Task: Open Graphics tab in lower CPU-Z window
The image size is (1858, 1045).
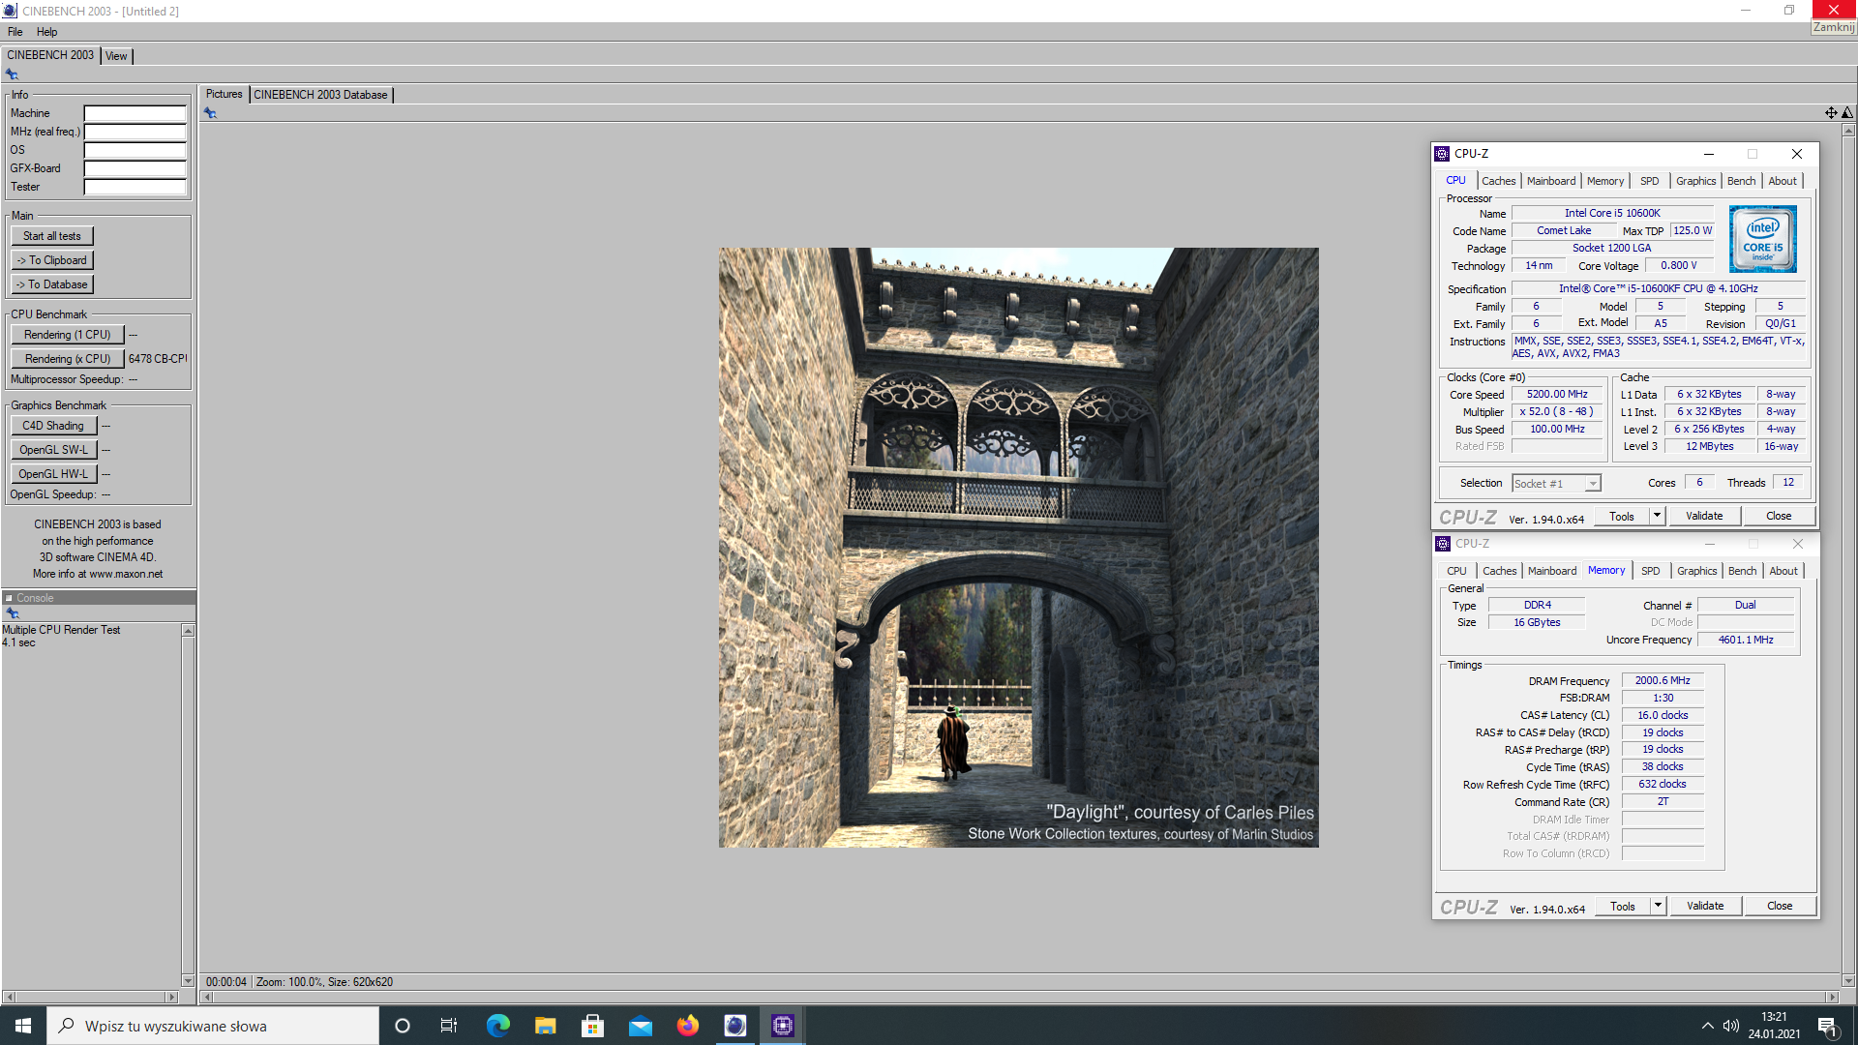Action: coord(1696,571)
